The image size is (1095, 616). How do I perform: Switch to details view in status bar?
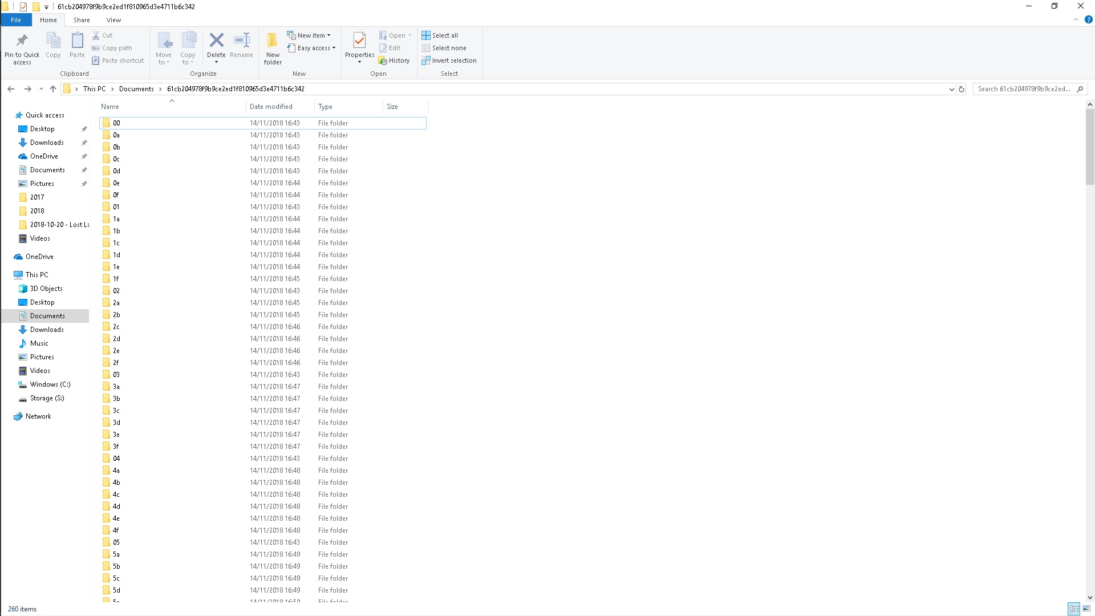coord(1074,609)
